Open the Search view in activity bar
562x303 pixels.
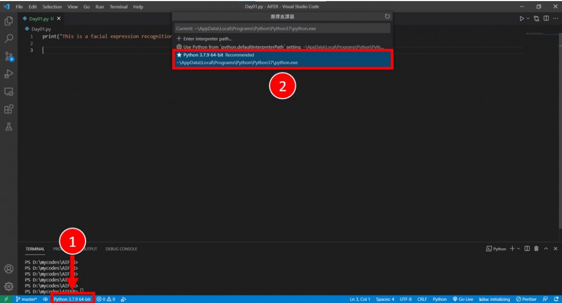[9, 38]
